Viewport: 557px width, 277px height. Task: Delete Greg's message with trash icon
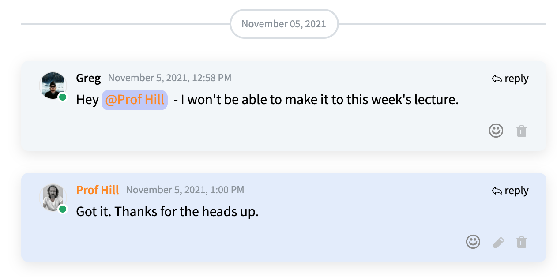pos(521,131)
